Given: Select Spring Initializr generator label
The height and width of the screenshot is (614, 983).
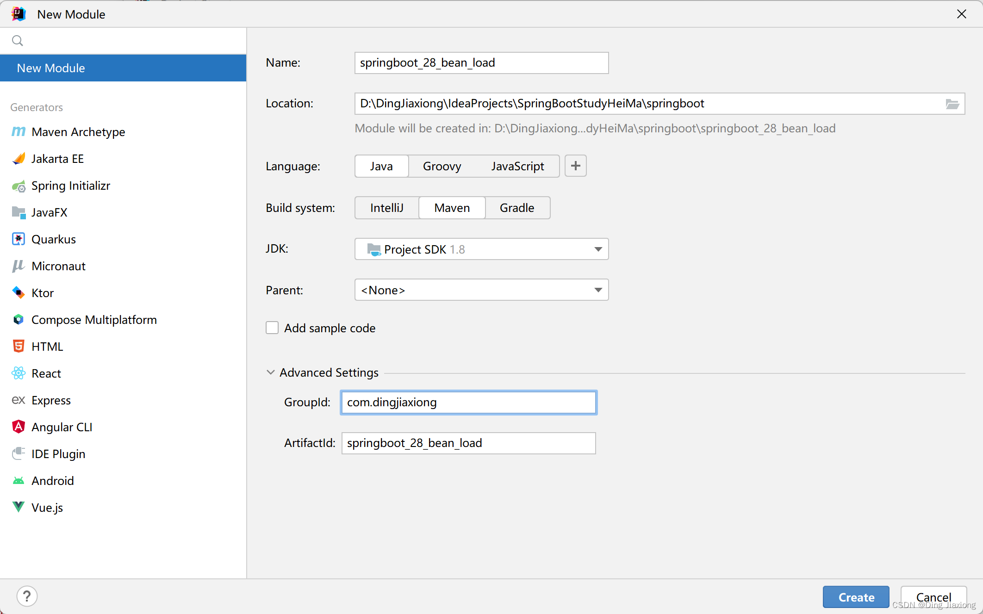Looking at the screenshot, I should click(71, 186).
